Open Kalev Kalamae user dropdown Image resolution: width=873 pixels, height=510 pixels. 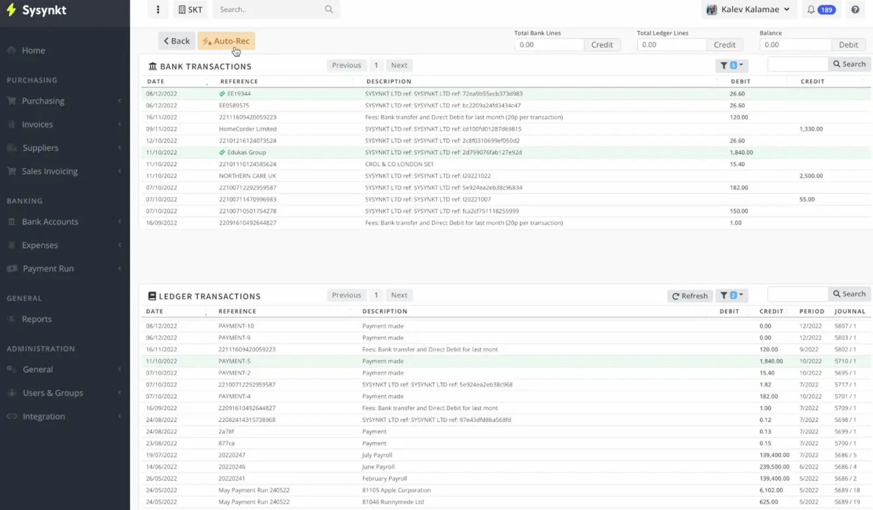coord(748,9)
